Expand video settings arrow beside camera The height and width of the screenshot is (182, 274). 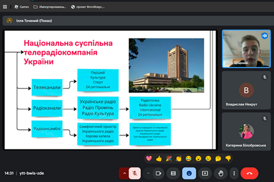[x=148, y=173]
